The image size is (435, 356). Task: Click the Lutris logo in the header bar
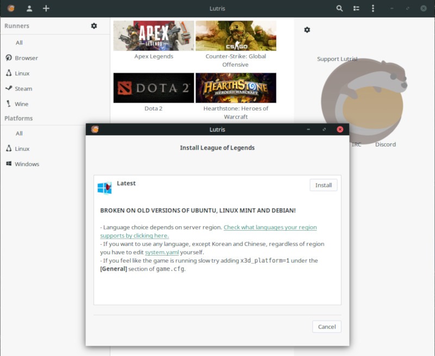12,8
